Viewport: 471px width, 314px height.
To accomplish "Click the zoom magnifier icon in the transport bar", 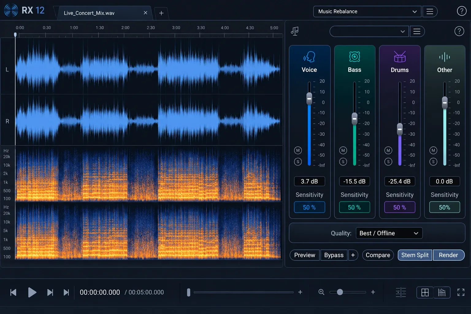I will tap(321, 292).
